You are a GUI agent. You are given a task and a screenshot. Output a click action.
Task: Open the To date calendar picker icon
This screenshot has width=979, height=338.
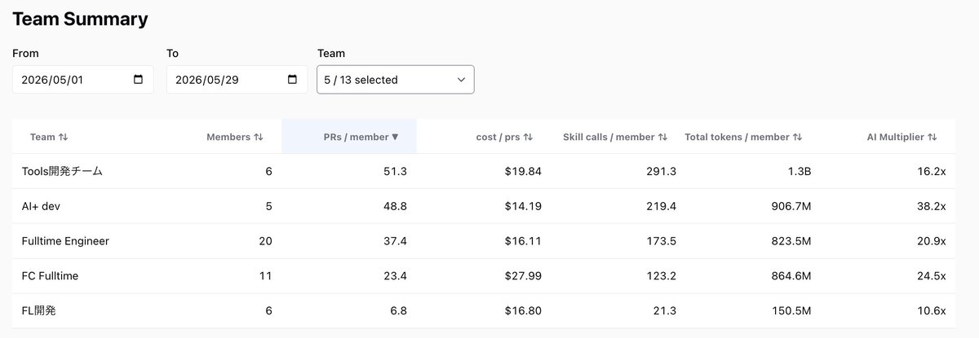tap(292, 80)
